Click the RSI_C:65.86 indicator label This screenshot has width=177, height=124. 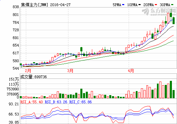[x=81, y=102]
